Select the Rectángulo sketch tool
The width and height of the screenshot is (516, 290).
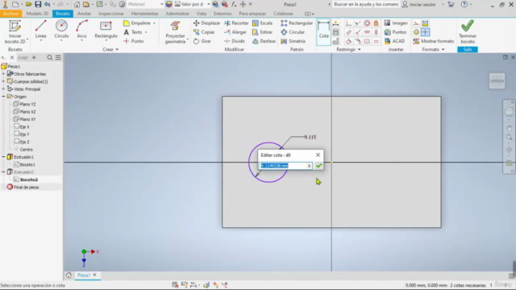106,30
